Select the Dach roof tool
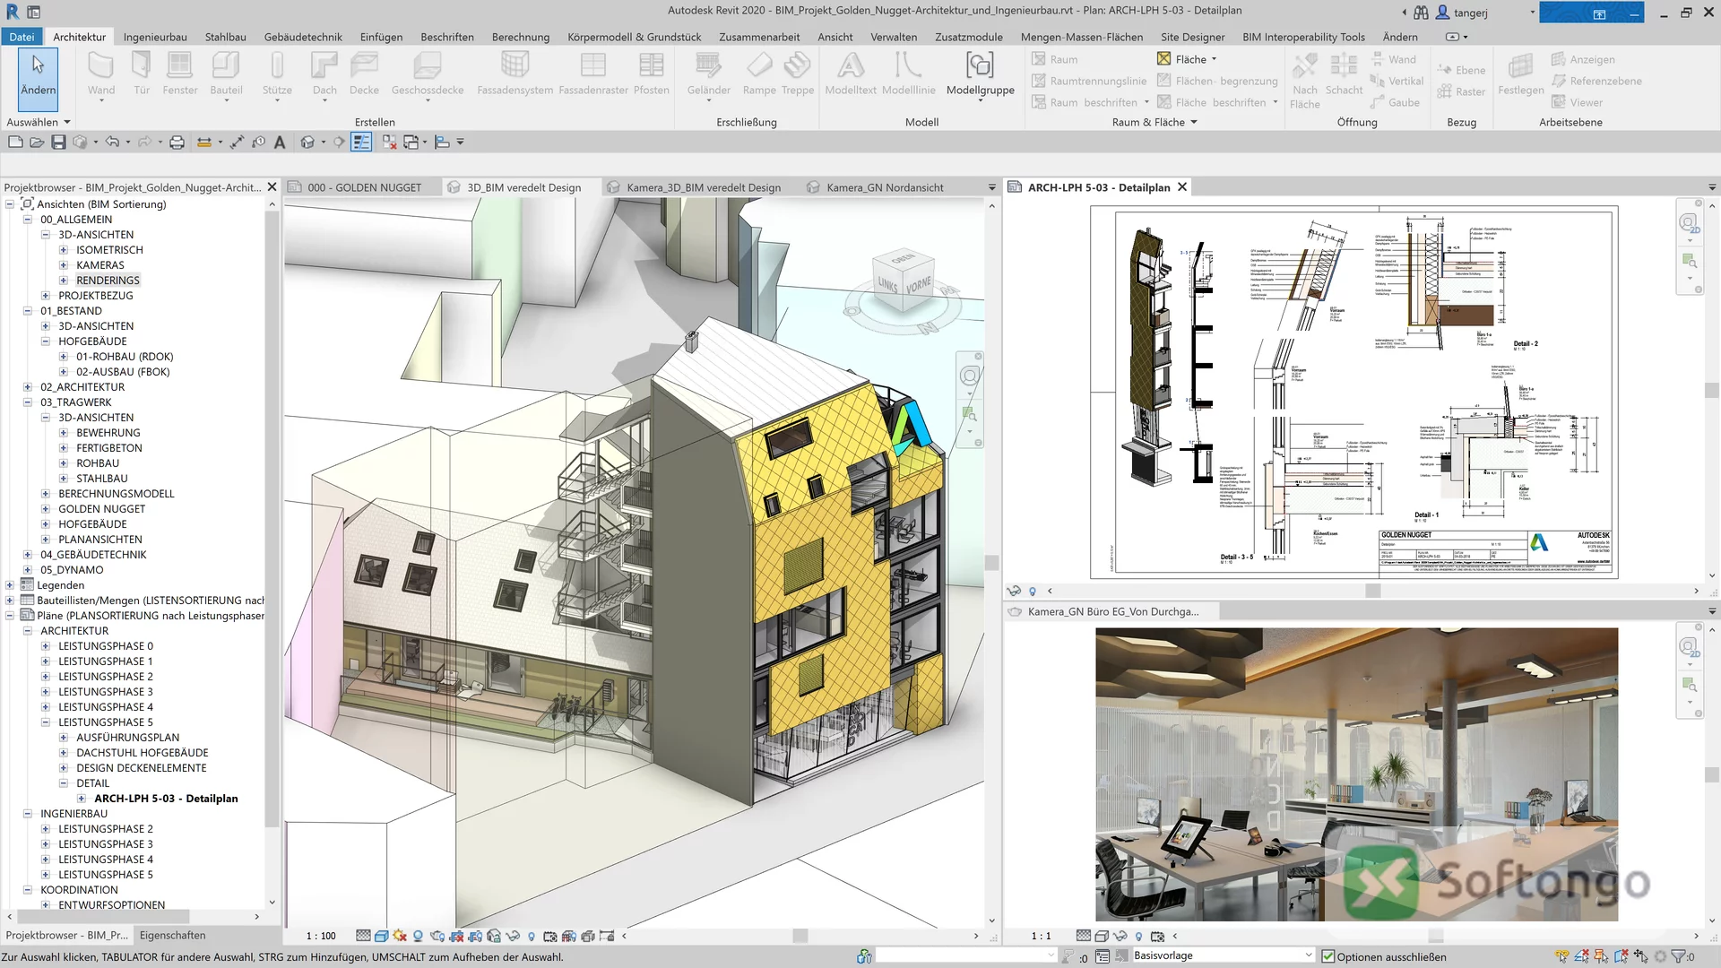Image resolution: width=1721 pixels, height=968 pixels. click(x=324, y=73)
